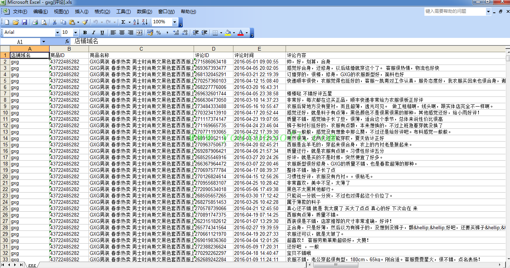Open the 数据(D) menu
Screen dimensions: 510x268
click(x=144, y=12)
